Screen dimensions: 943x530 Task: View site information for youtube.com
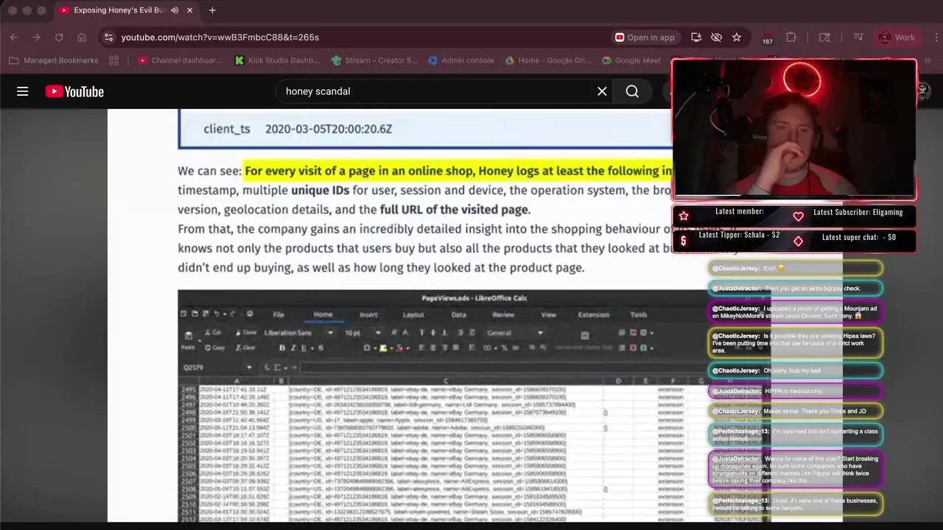click(108, 37)
